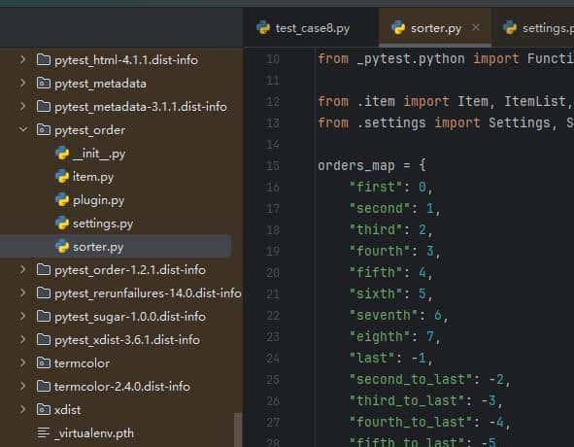574x447 pixels.
Task: Click the pytest_sugar-1.0.0.dist-info folder icon
Action: pos(44,317)
